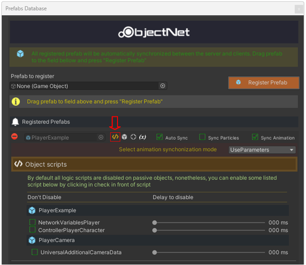
Task: Toggle the Auto Sync checkbox
Action: coord(159,137)
